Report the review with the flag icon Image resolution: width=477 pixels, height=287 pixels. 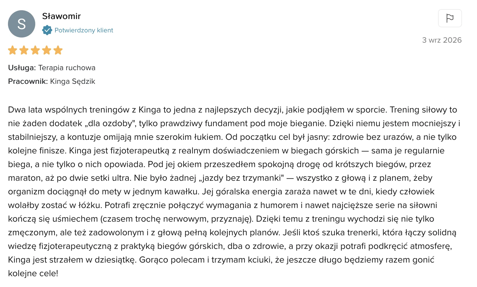click(450, 18)
